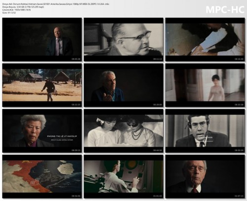
Task: Click the Dan Rather name caption in thumbnail
Action: tap(205, 138)
